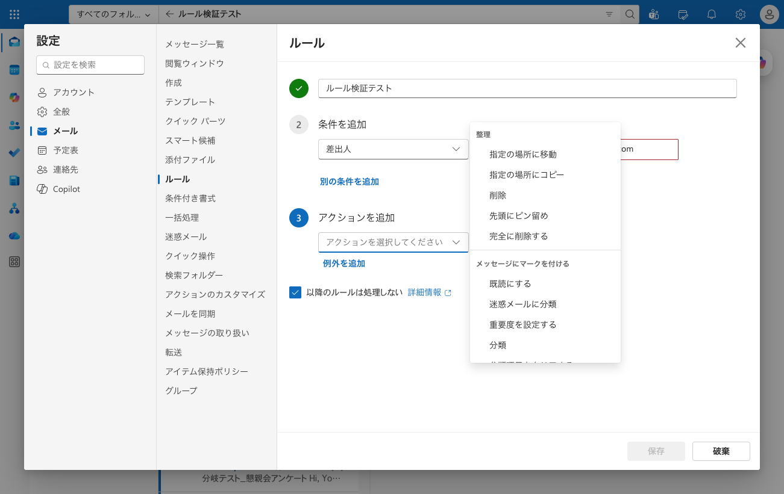Open the To Do checkmark app

tap(14, 153)
